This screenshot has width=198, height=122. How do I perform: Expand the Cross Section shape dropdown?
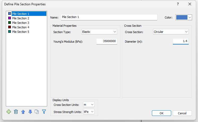pos(171,32)
